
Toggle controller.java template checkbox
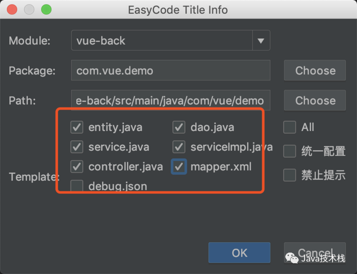point(77,167)
